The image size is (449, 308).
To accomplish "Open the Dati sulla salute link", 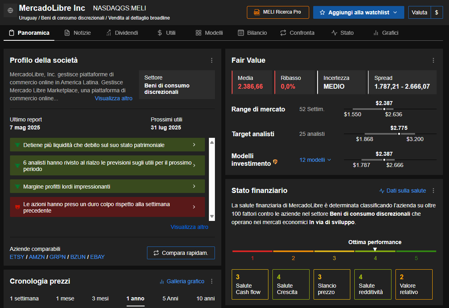I will [x=402, y=191].
